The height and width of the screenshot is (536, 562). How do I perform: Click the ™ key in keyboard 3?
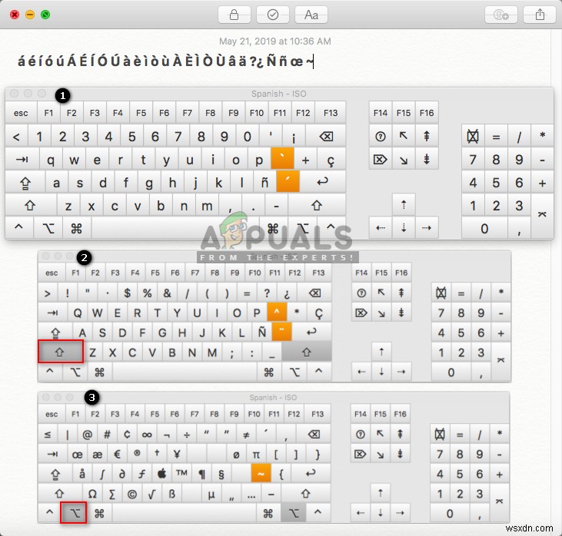(181, 474)
